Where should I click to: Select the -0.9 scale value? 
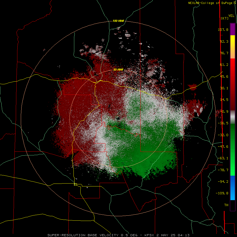pos(224,112)
